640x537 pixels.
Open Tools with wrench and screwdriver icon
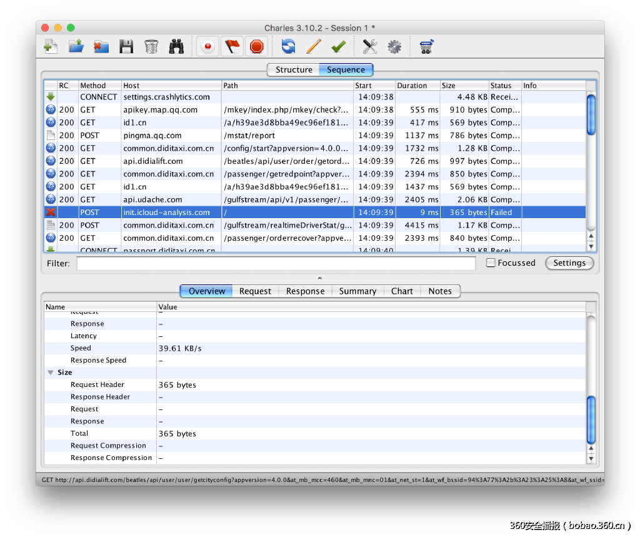coord(370,46)
